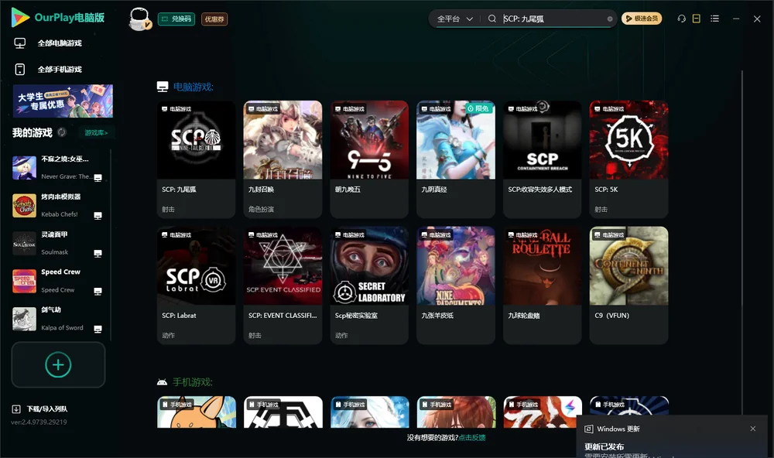Open the SCP: 九尾狐 game card
This screenshot has width=774, height=458.
pyautogui.click(x=196, y=159)
